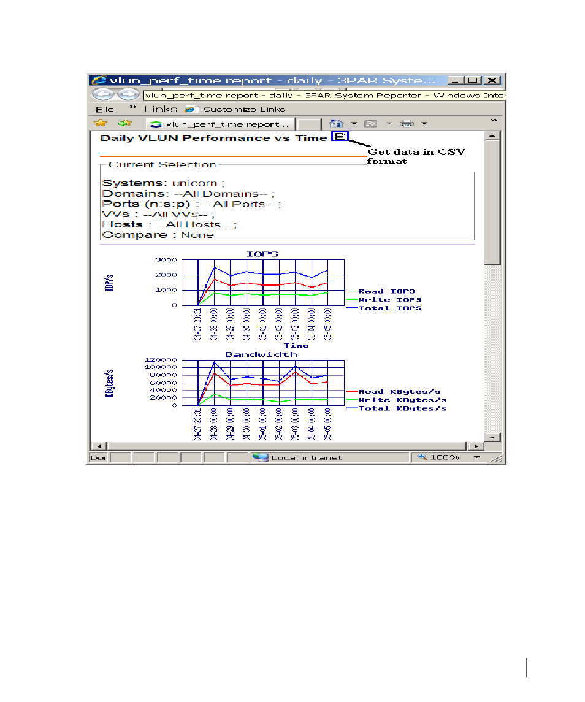Click the Read KBytes/s legend entry
Viewport: 585px width, 702px height.
point(393,392)
